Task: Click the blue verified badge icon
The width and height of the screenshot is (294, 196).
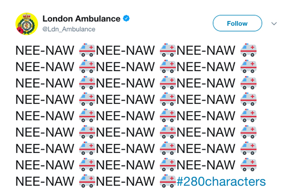Action: [126, 19]
